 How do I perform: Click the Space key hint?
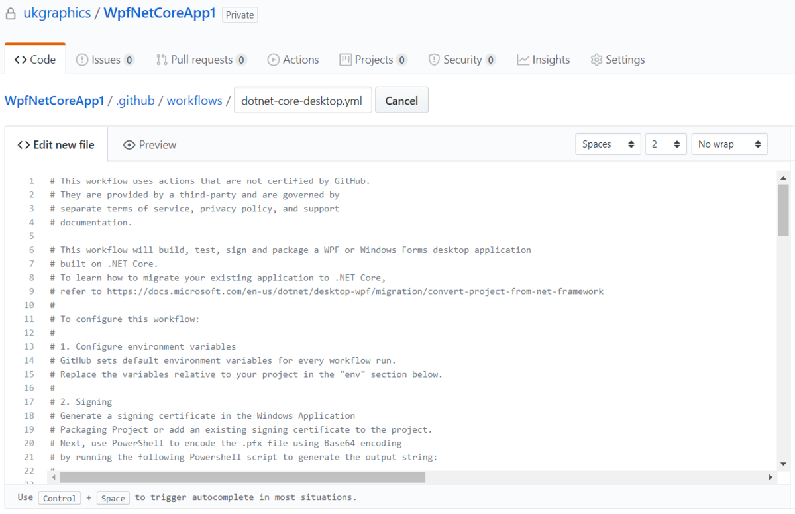coord(113,498)
